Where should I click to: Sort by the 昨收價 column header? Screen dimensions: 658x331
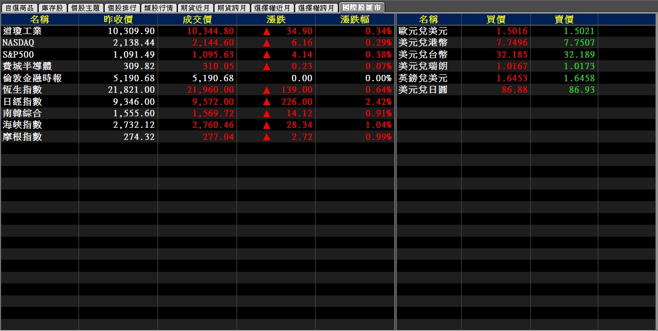click(x=118, y=19)
